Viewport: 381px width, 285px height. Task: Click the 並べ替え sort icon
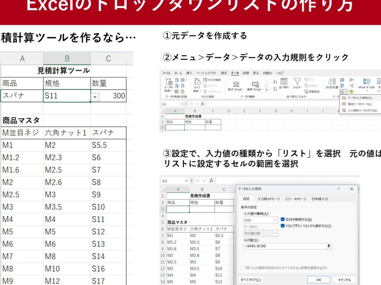click(x=284, y=82)
